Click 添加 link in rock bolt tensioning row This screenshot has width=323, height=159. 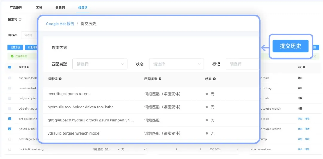pyautogui.click(x=300, y=149)
